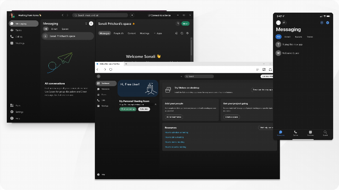Image resolution: width=339 pixels, height=190 pixels.
Task: Open Dashboard in web app sidebar
Action: tap(106, 83)
